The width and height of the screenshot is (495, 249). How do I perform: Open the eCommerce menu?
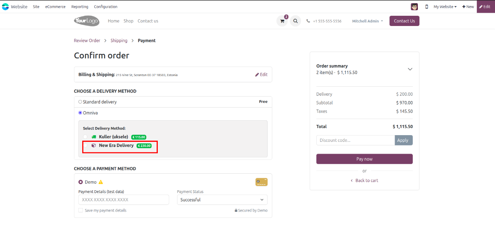(x=55, y=7)
